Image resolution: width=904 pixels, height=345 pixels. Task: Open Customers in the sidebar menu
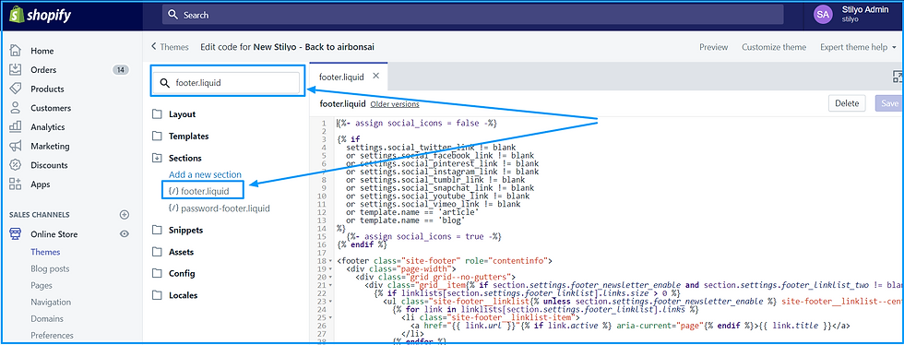[51, 108]
